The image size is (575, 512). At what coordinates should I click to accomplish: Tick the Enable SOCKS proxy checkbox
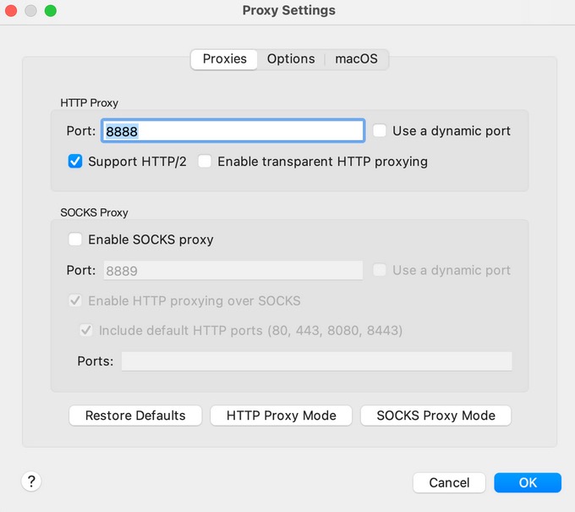75,239
